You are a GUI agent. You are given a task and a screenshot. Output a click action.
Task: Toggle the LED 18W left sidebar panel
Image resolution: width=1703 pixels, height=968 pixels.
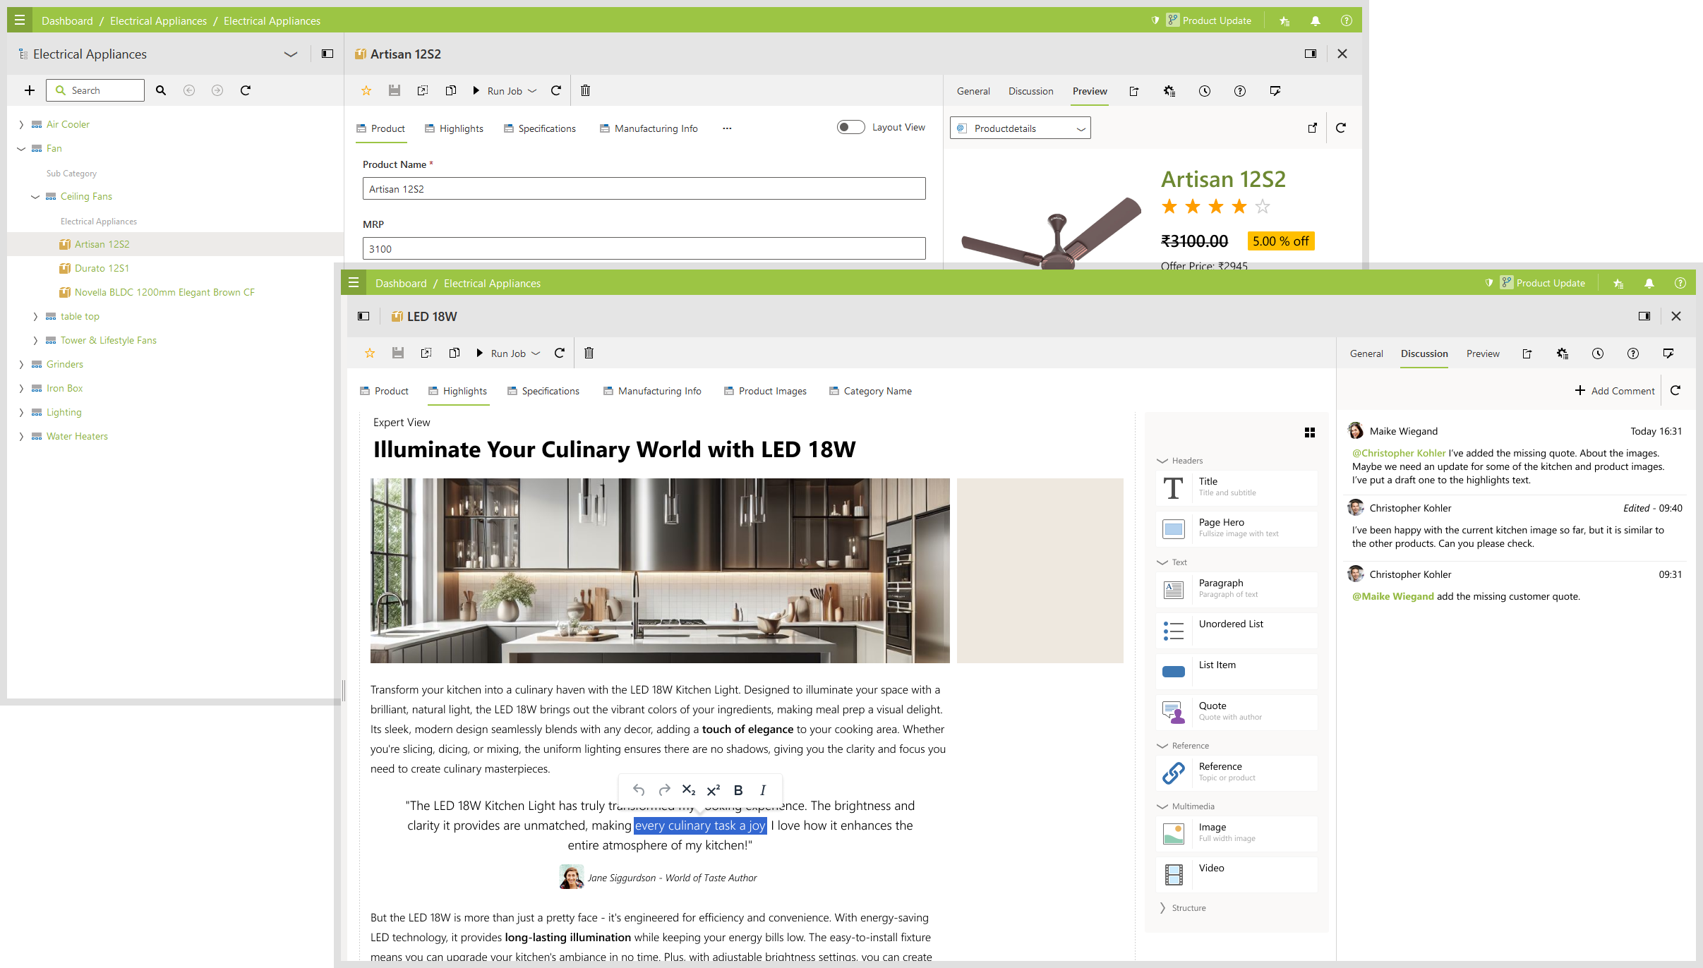(363, 316)
